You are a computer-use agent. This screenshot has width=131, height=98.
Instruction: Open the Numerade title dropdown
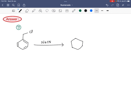coord(67,5)
